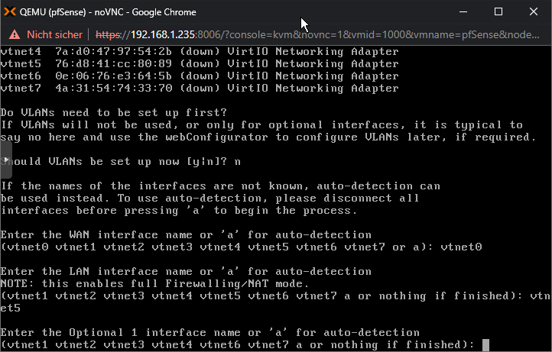
Task: Minimize the noVNC Chrome window
Action: click(463, 12)
